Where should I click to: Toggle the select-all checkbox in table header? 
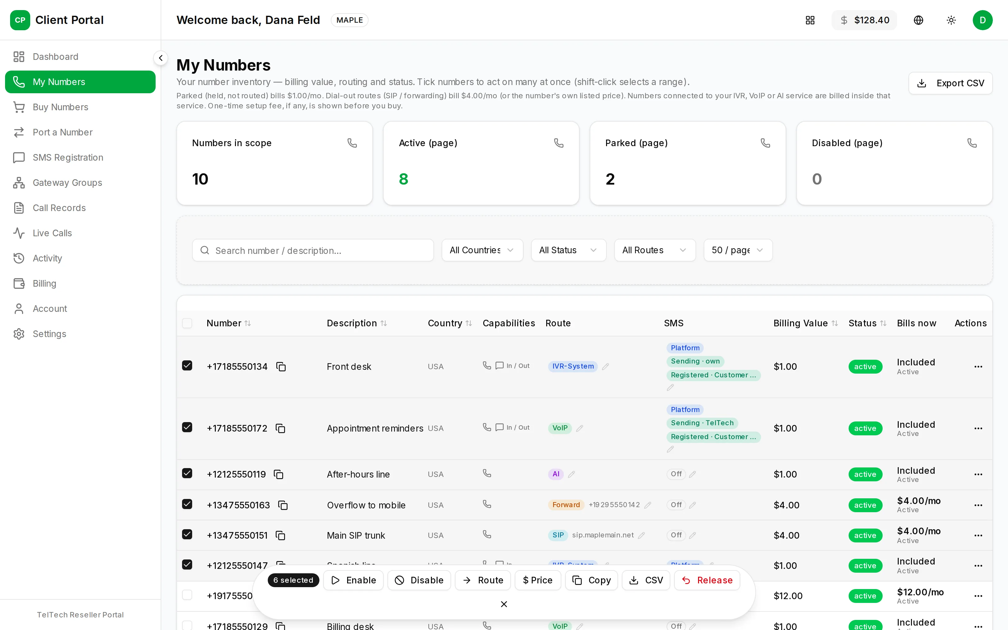coord(187,323)
